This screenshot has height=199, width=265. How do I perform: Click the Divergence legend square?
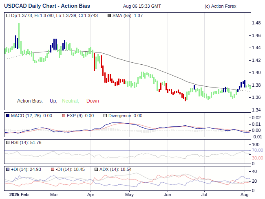[105, 116]
